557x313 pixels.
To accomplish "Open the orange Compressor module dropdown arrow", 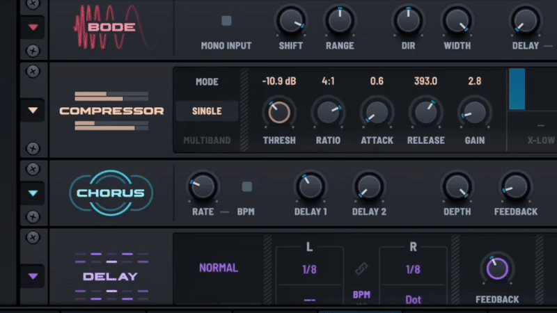I will click(x=32, y=111).
